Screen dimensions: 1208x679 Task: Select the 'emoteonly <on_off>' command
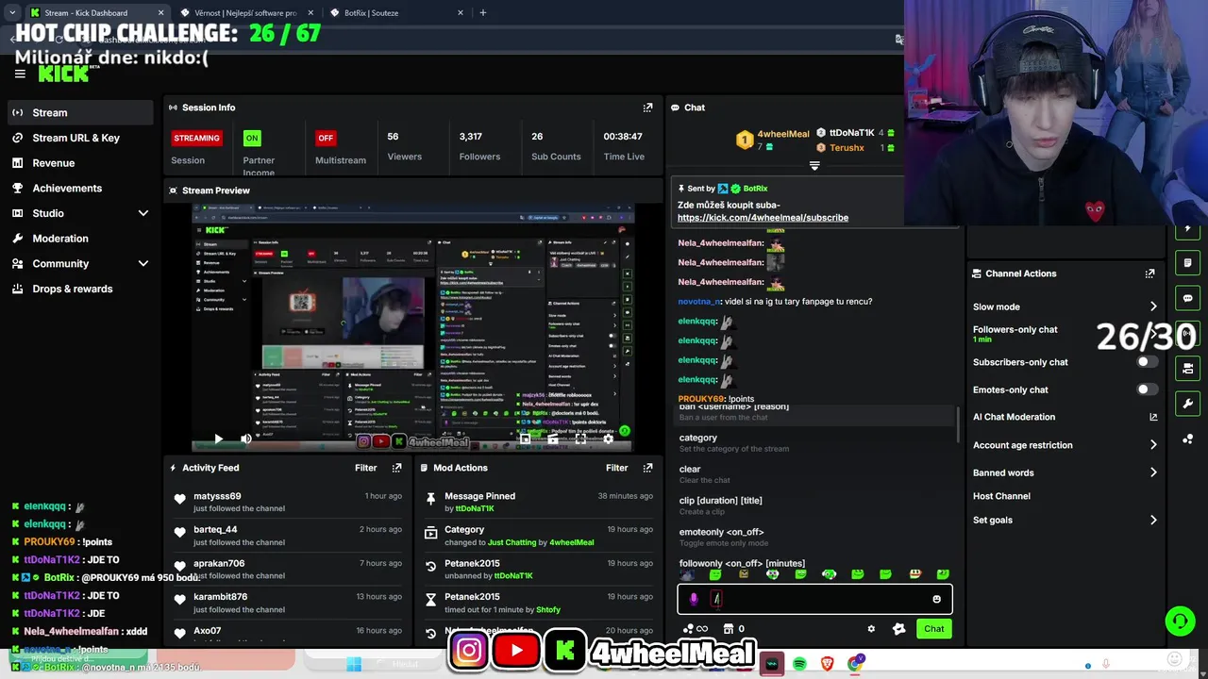click(x=817, y=537)
